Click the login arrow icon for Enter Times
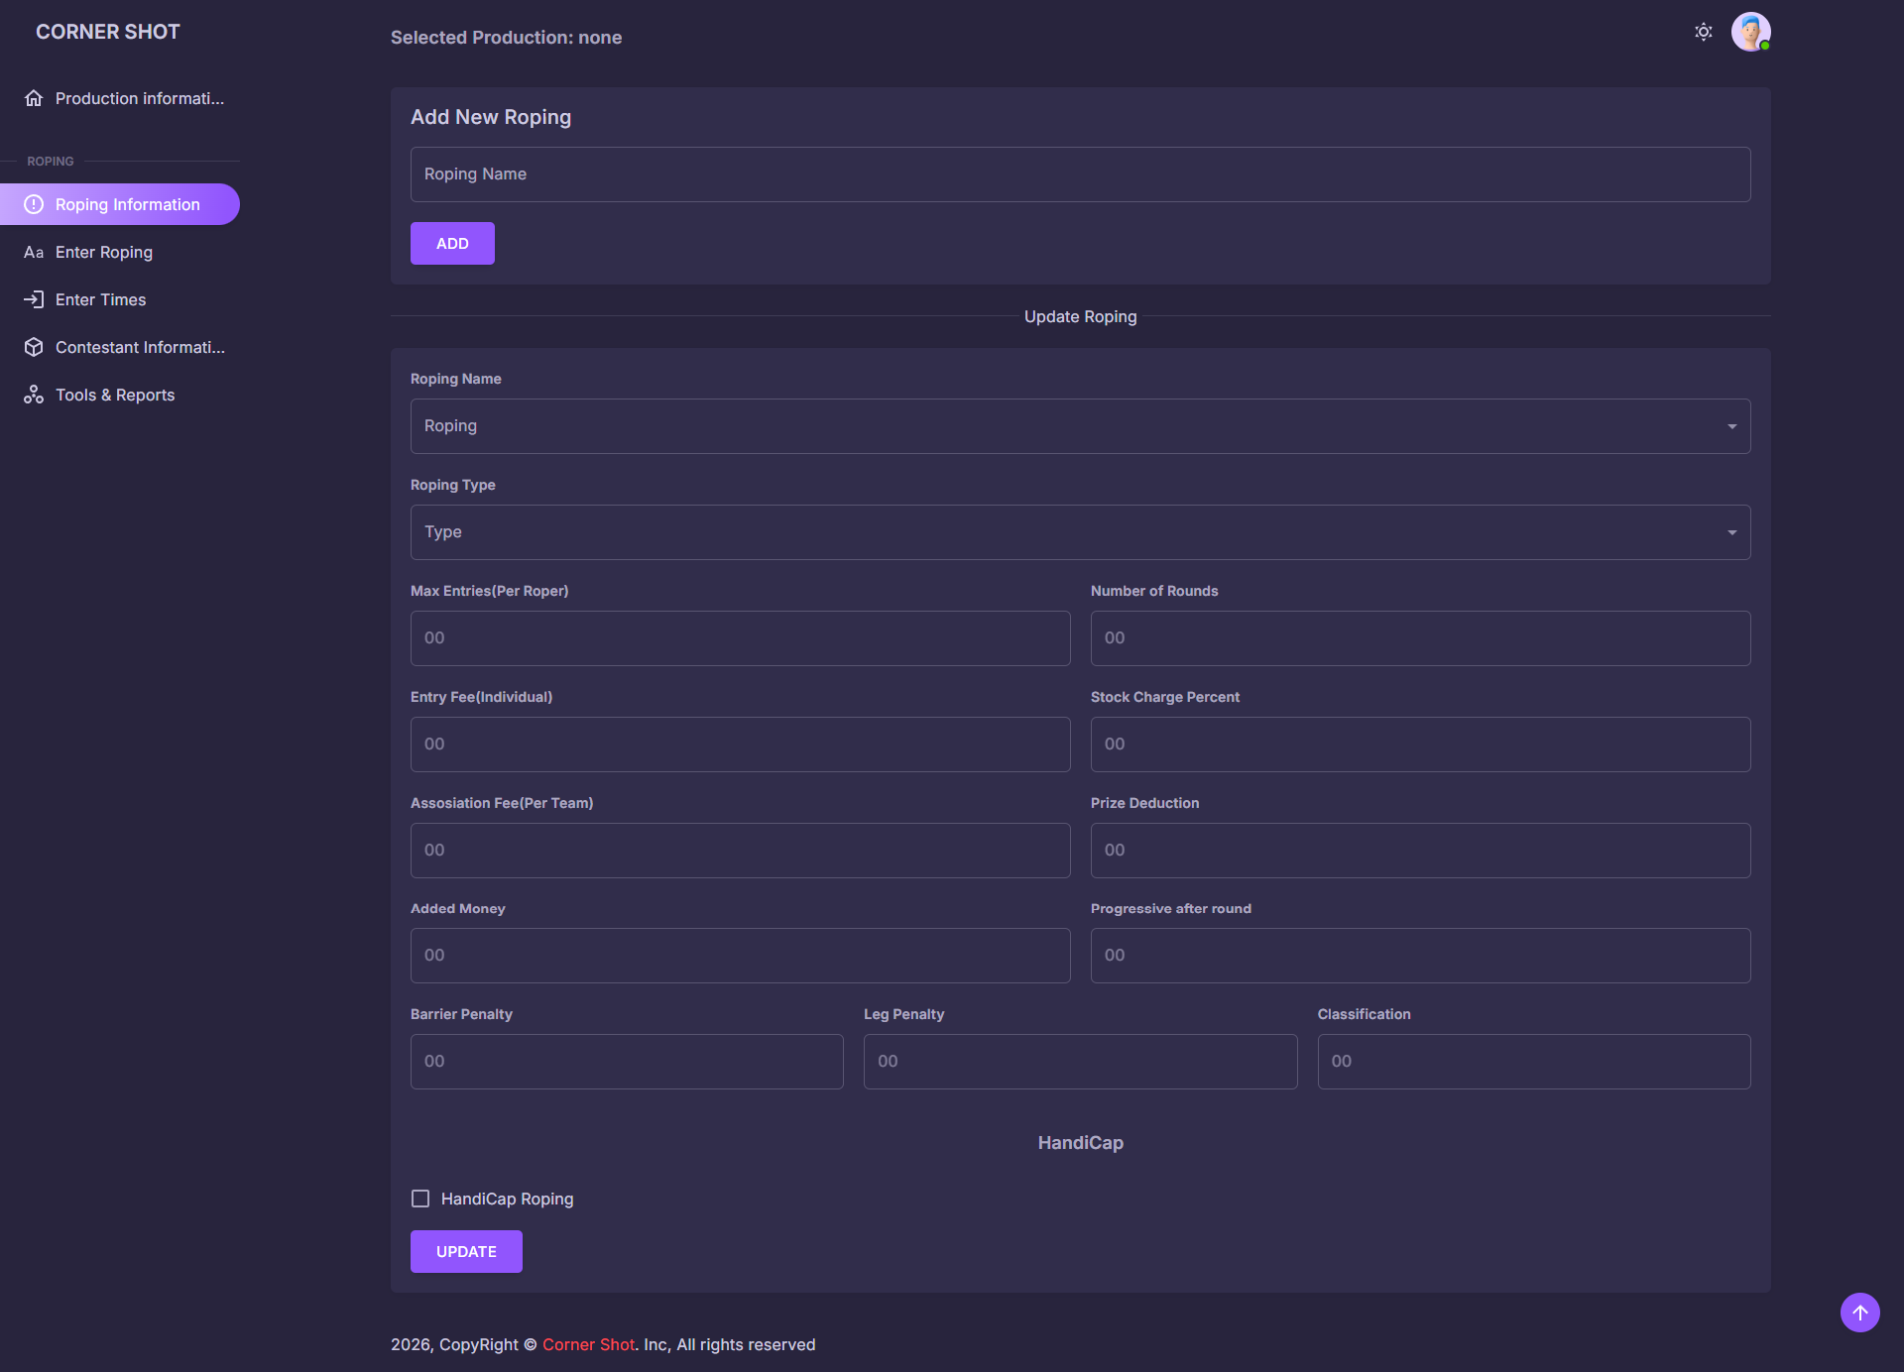This screenshot has width=1904, height=1372. click(34, 299)
